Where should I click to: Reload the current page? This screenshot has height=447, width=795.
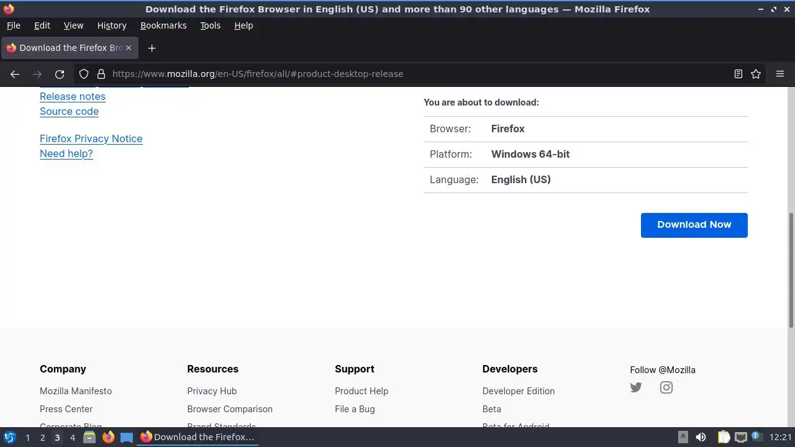[x=60, y=74]
